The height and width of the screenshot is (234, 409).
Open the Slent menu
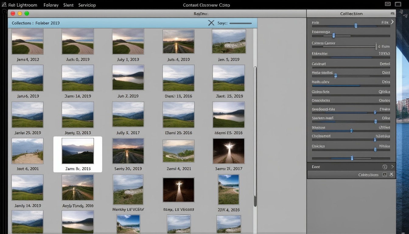coord(68,5)
